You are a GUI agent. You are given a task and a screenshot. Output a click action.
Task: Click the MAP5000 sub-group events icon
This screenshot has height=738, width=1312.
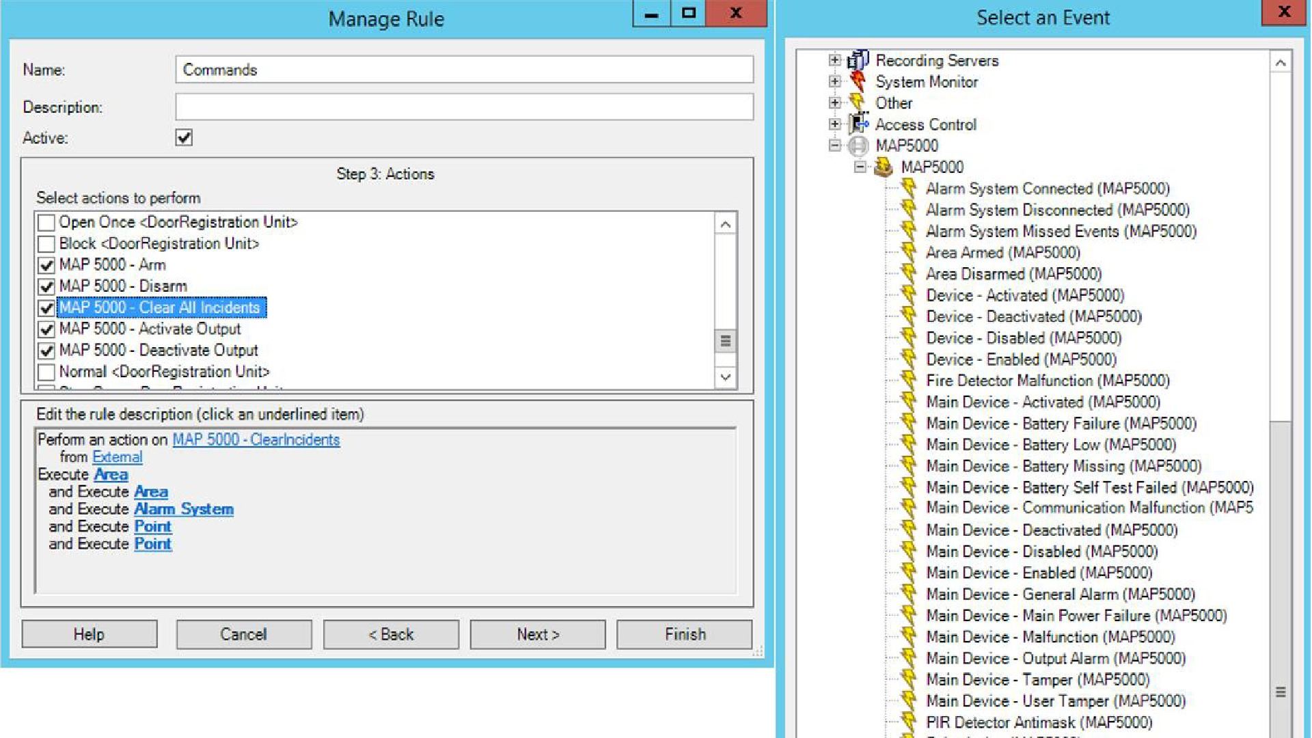883,167
